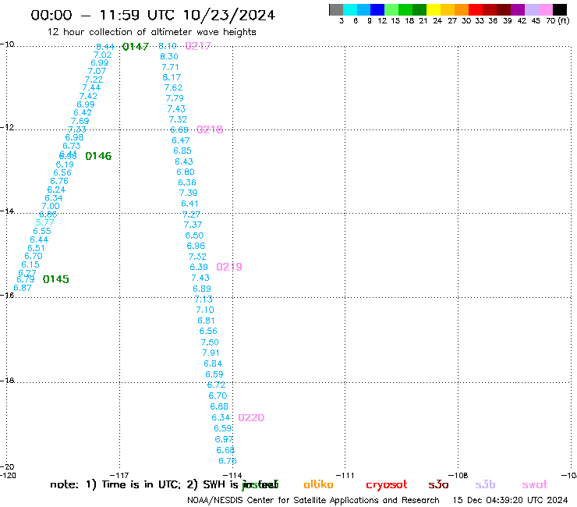
Task: Select wave height value 7.79
Action: tap(175, 98)
